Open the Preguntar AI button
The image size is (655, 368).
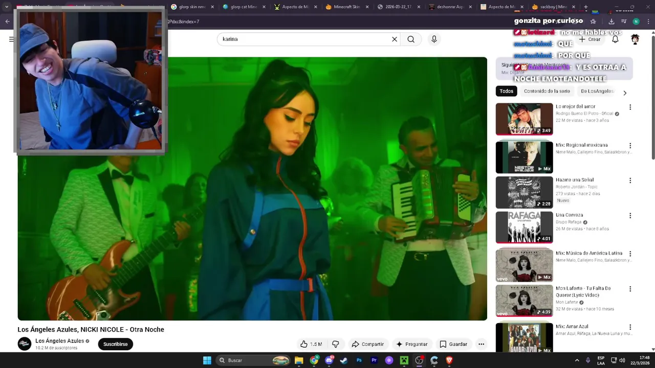click(411, 344)
